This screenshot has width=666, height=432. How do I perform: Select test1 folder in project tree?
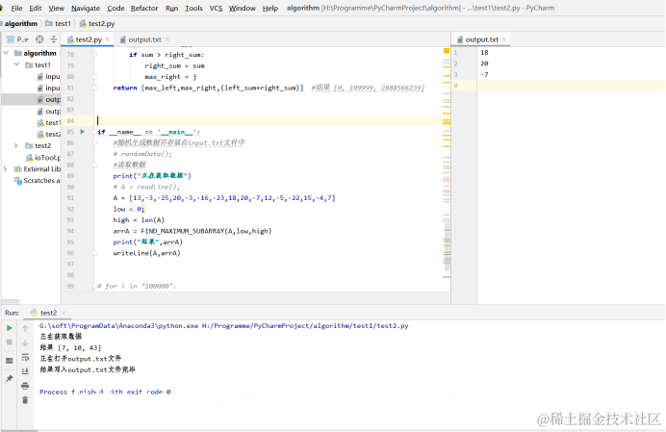pos(38,64)
